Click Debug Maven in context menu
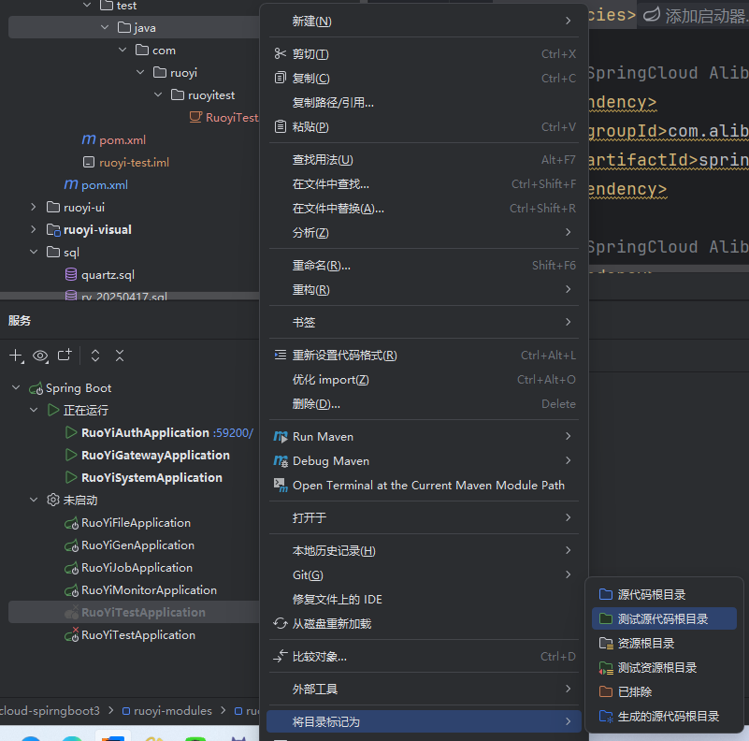The width and height of the screenshot is (749, 741). point(330,461)
